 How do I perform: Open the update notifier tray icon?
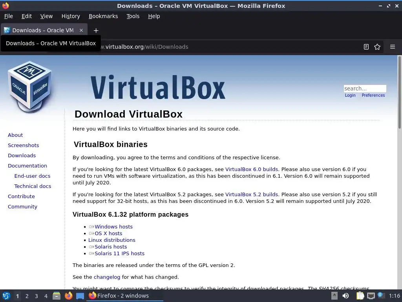[381, 296]
